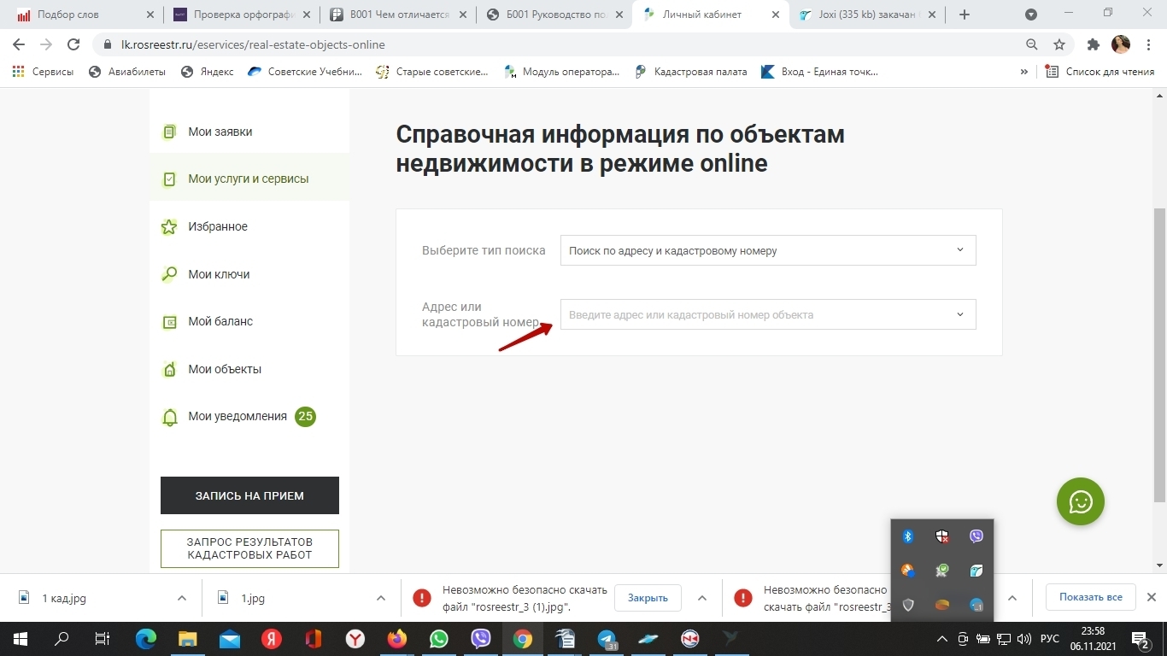This screenshot has width=1167, height=656.
Task: Open Chrome tab search dropdown
Action: click(1031, 15)
